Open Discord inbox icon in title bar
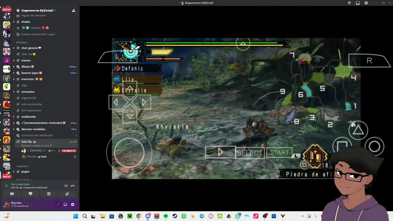Image resolution: width=393 pixels, height=221 pixels. (x=358, y=3)
